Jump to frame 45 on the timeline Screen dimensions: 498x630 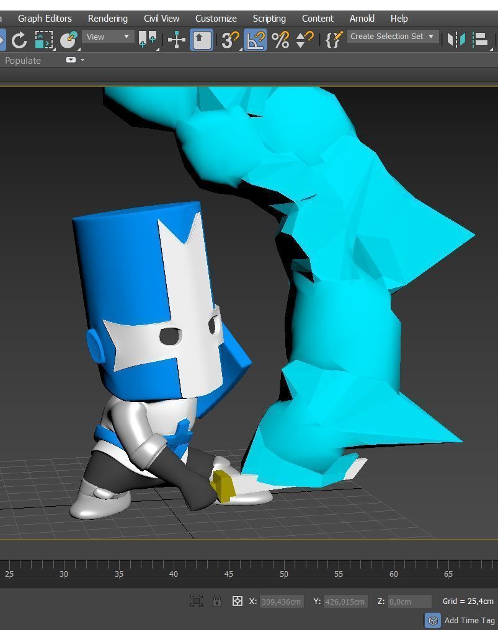228,574
